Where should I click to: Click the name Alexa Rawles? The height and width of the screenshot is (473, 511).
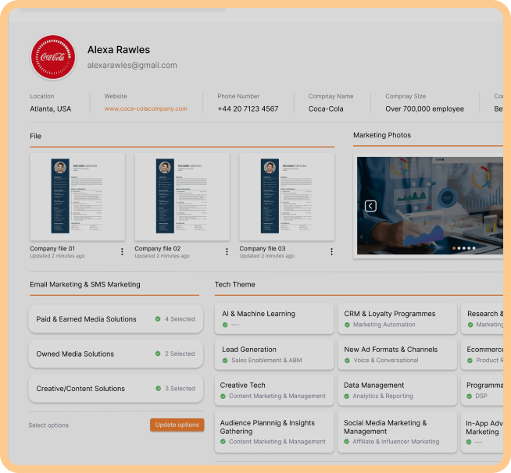click(119, 50)
